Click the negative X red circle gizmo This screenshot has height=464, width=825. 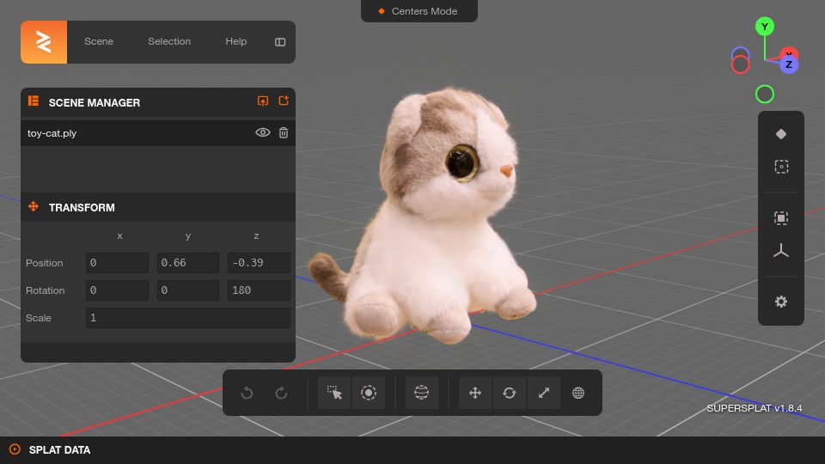click(740, 64)
